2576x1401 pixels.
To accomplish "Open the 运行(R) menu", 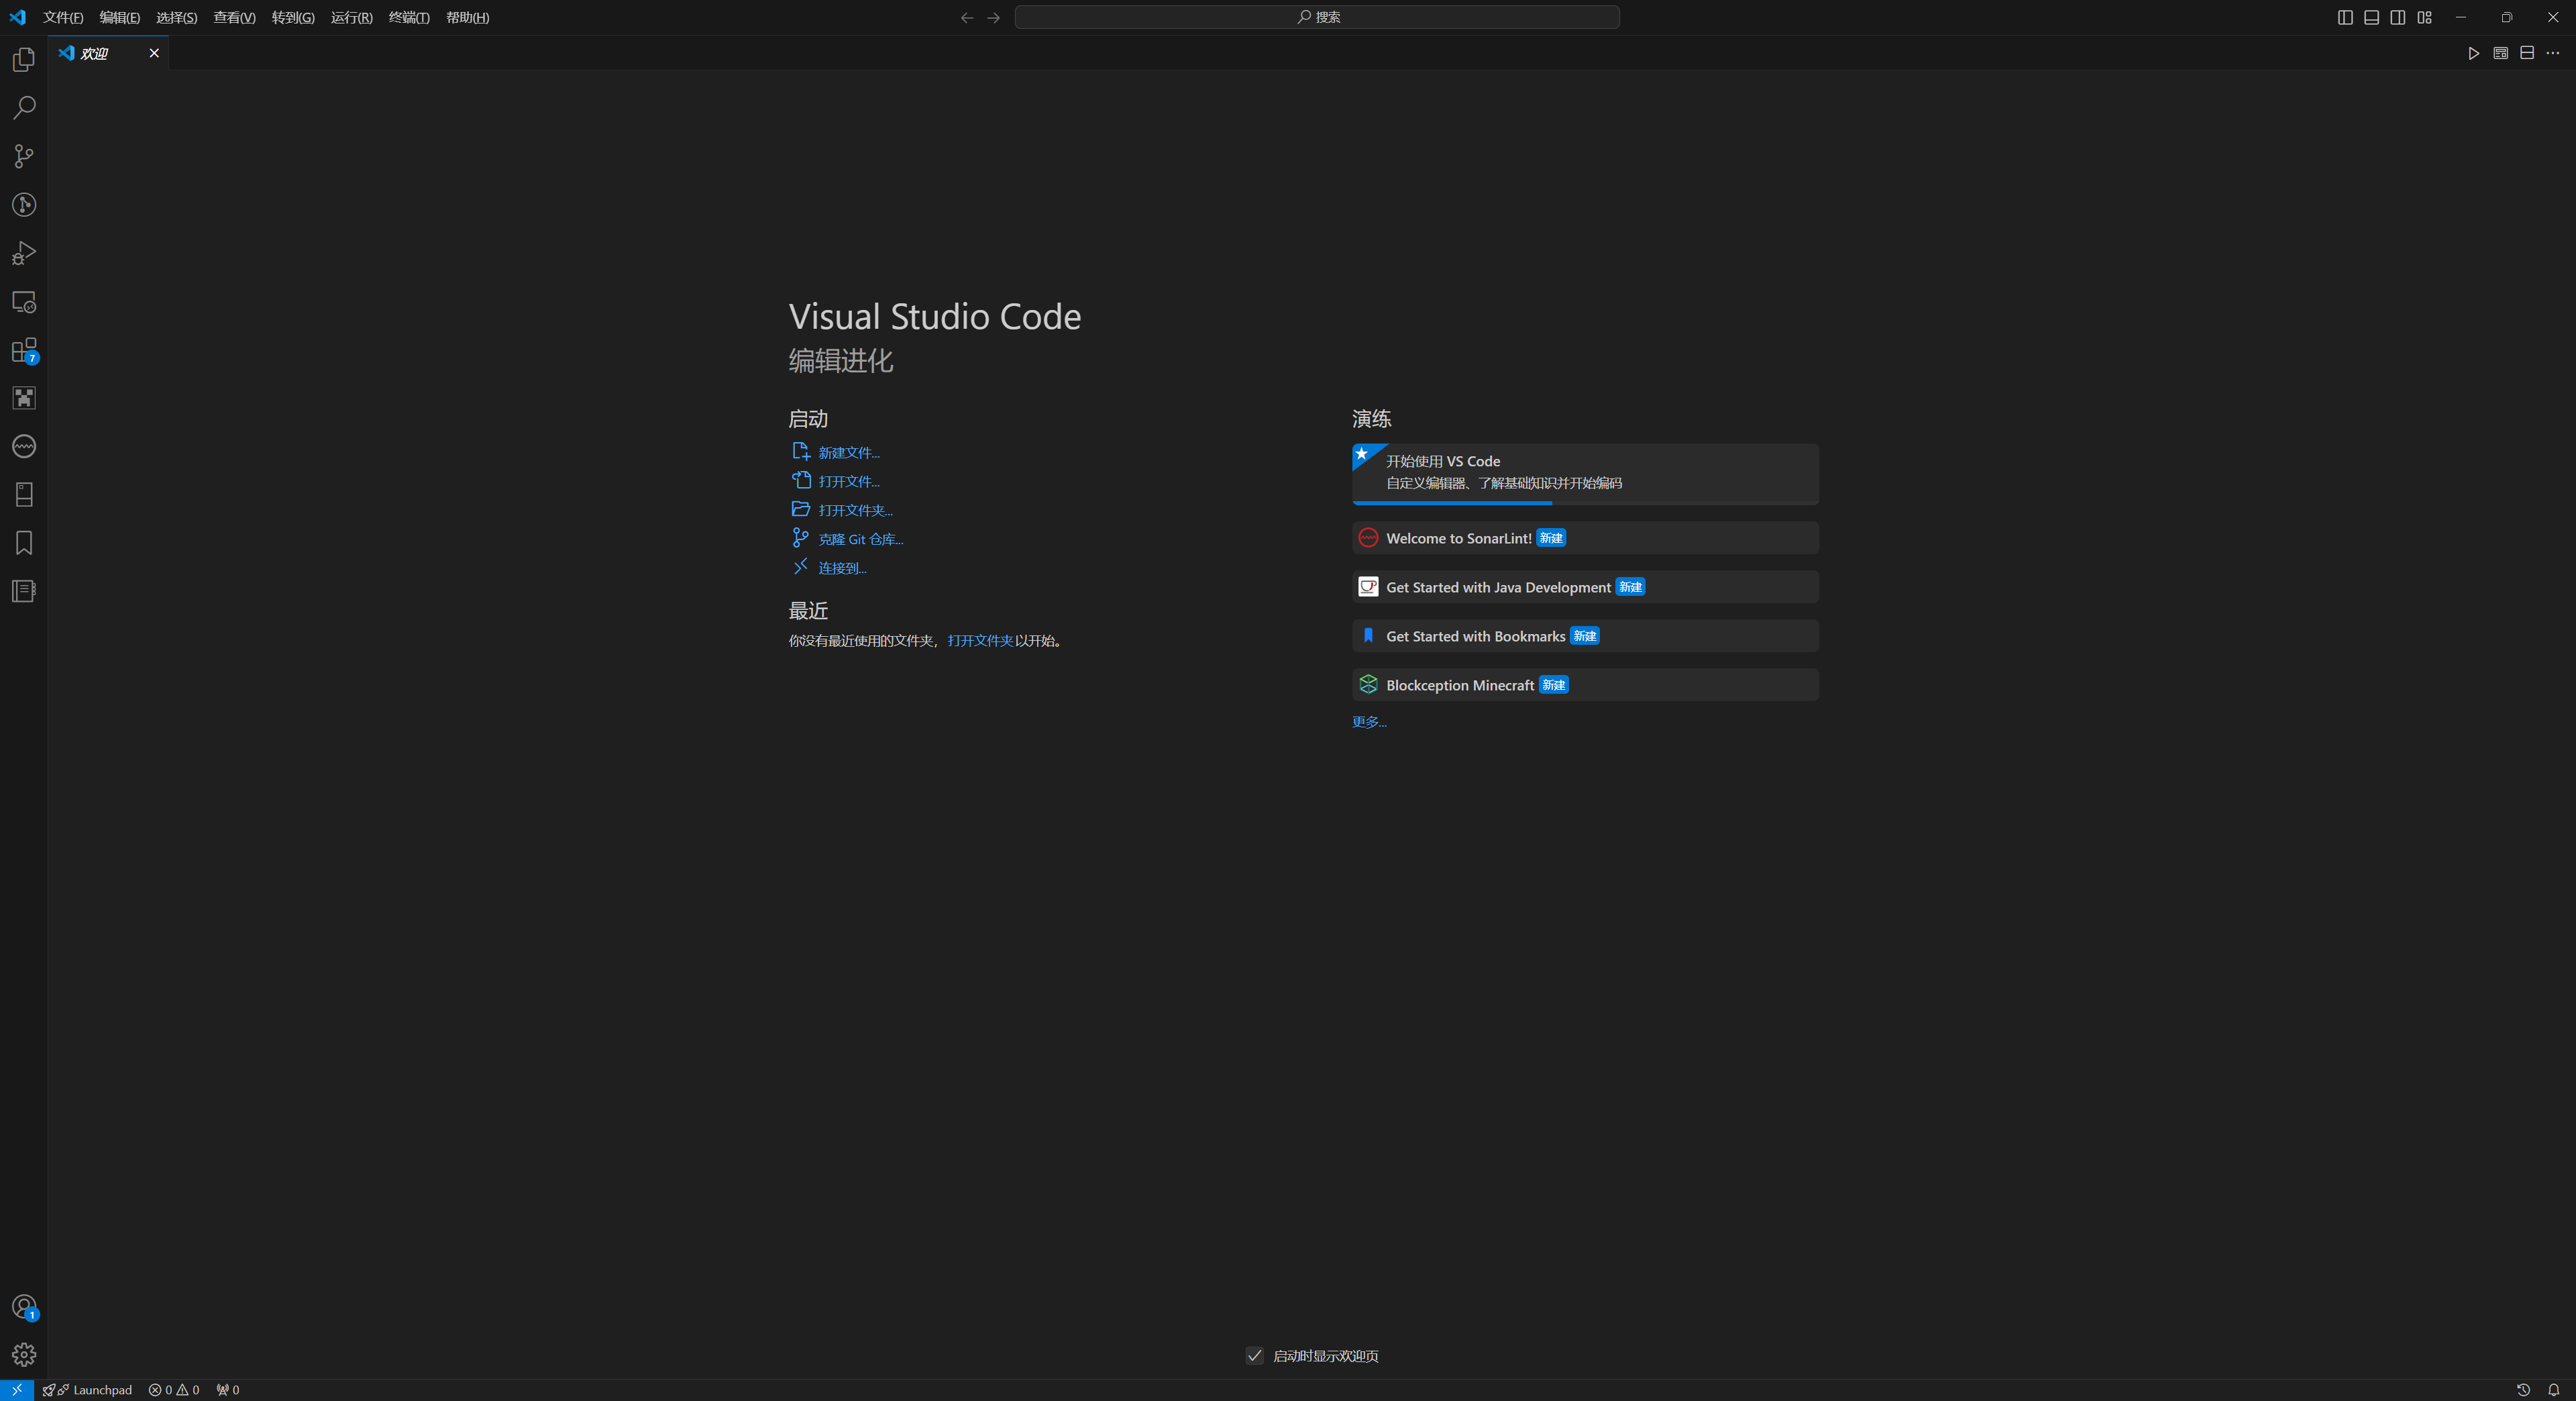I will point(351,17).
